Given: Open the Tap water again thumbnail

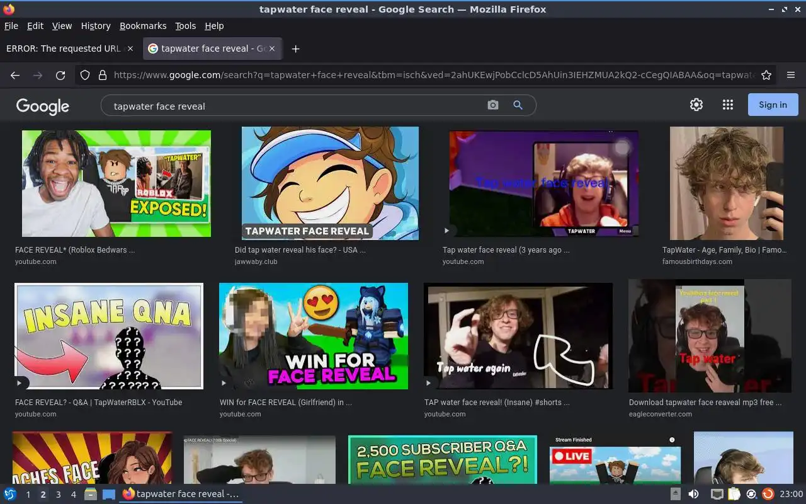Looking at the screenshot, I should (x=518, y=336).
